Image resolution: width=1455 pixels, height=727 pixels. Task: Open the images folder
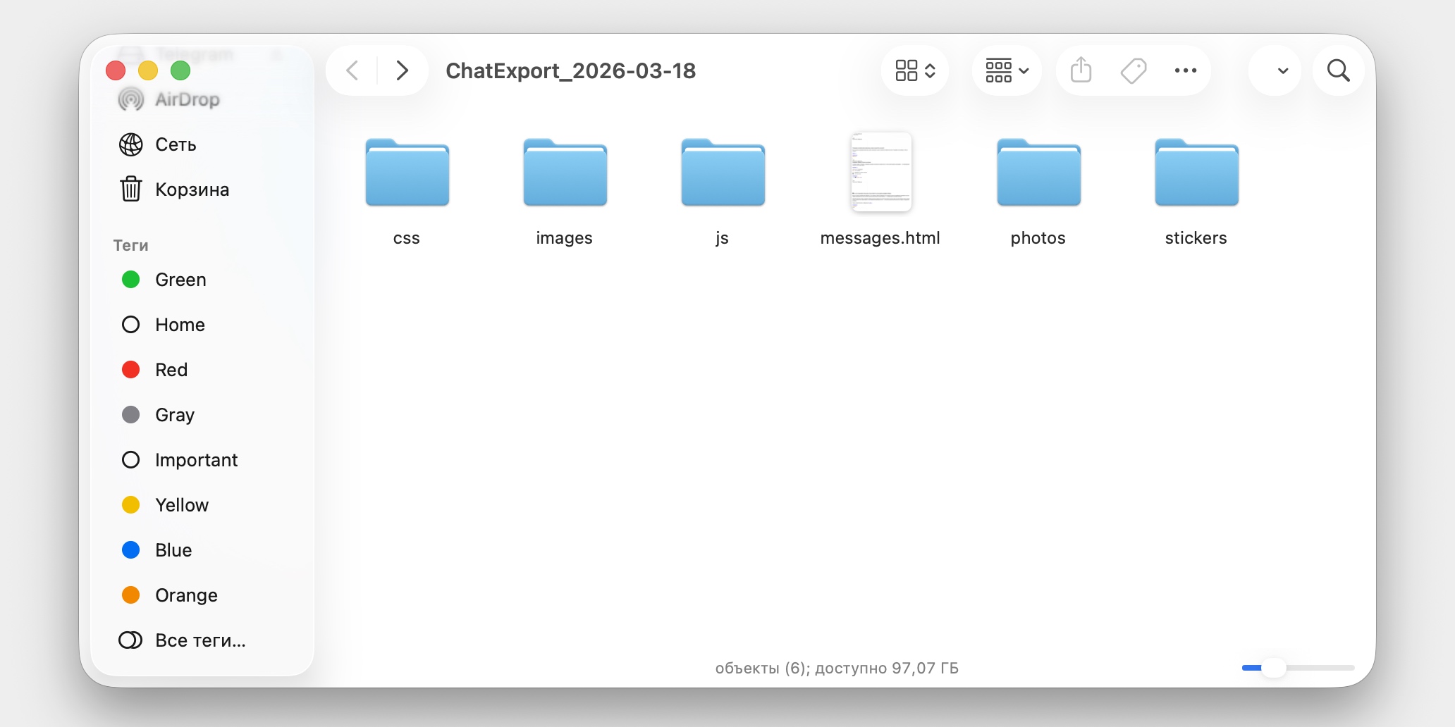click(x=565, y=173)
